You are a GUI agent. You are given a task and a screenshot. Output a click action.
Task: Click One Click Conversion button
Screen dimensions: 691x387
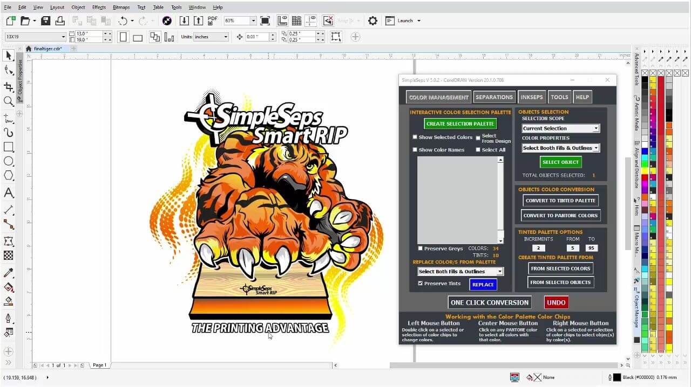(490, 302)
